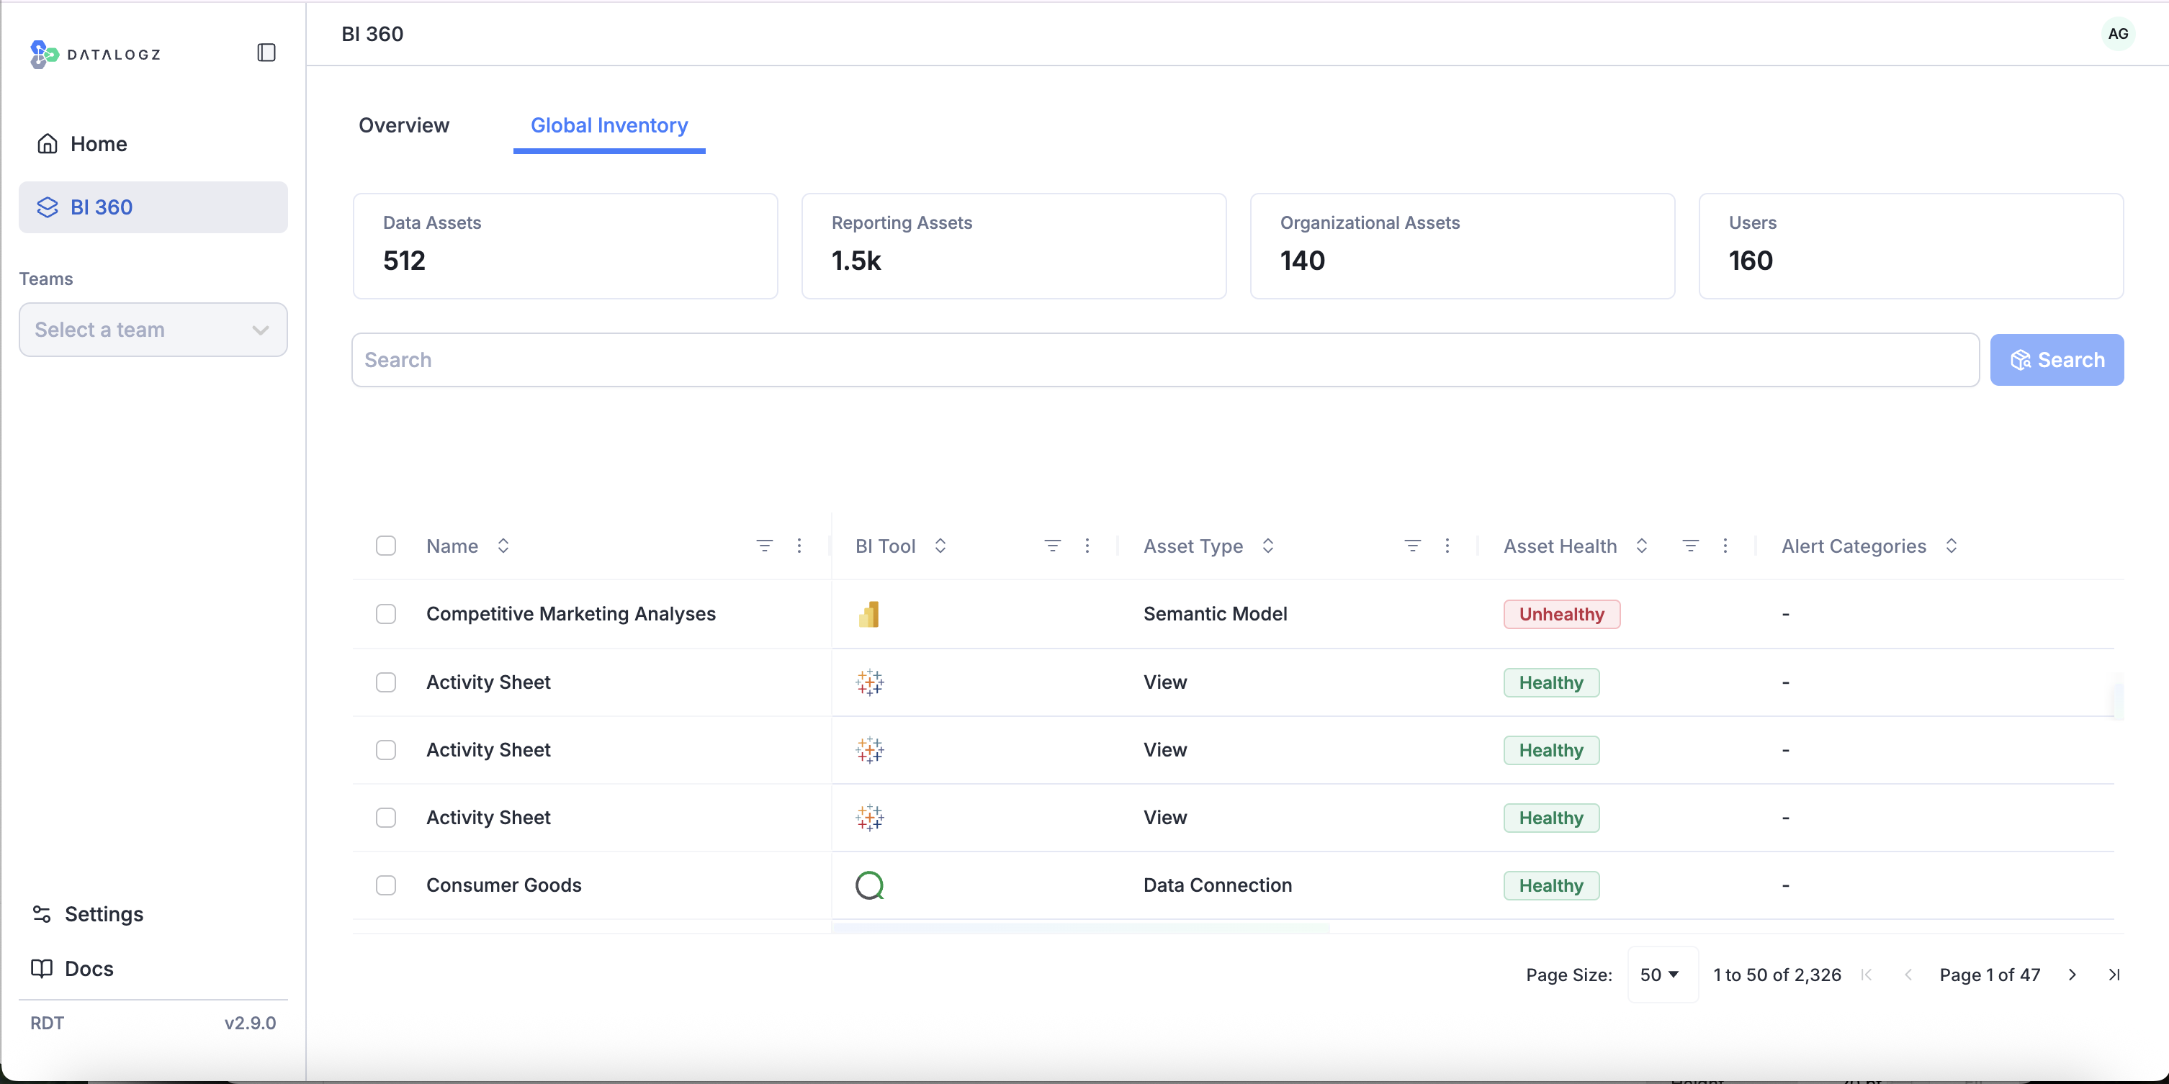Toggle the select-all header checkbox

(386, 546)
